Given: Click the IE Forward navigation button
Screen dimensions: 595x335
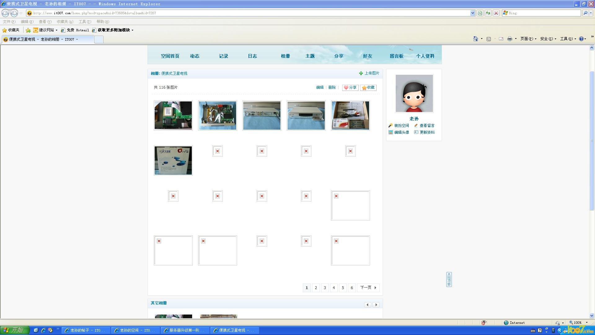Looking at the screenshot, I should pyautogui.click(x=14, y=13).
